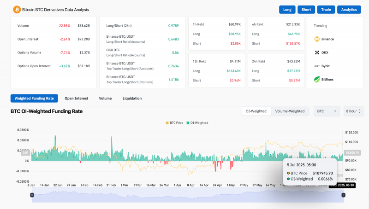The height and width of the screenshot is (209, 369).
Task: Click the Long button
Action: pos(287,10)
